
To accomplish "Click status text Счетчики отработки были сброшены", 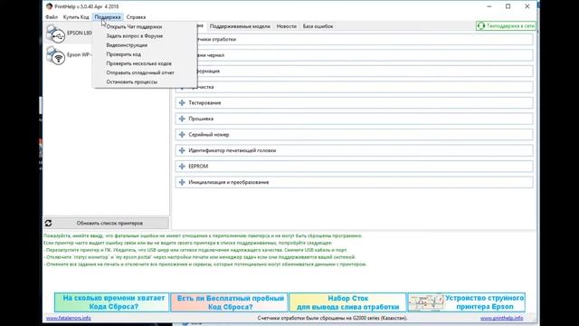I will [332, 318].
